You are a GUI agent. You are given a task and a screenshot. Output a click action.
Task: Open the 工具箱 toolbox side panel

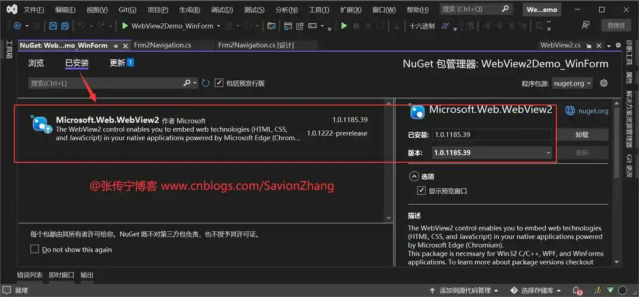coord(8,50)
